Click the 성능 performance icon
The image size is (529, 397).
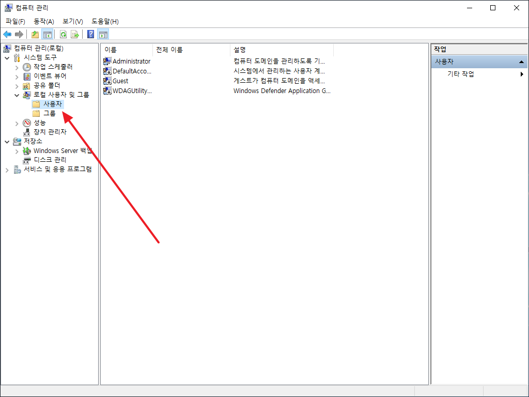pyautogui.click(x=27, y=123)
